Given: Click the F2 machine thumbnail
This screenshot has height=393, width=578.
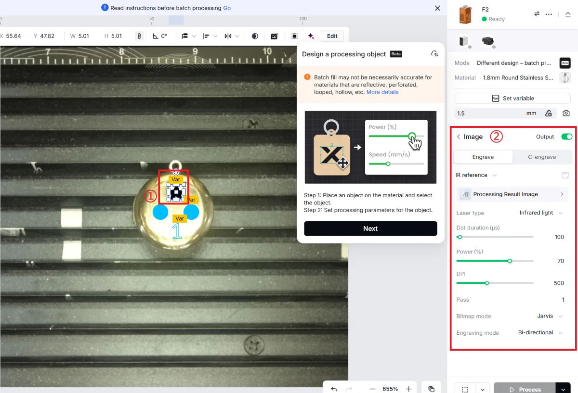Looking at the screenshot, I should click(x=465, y=14).
